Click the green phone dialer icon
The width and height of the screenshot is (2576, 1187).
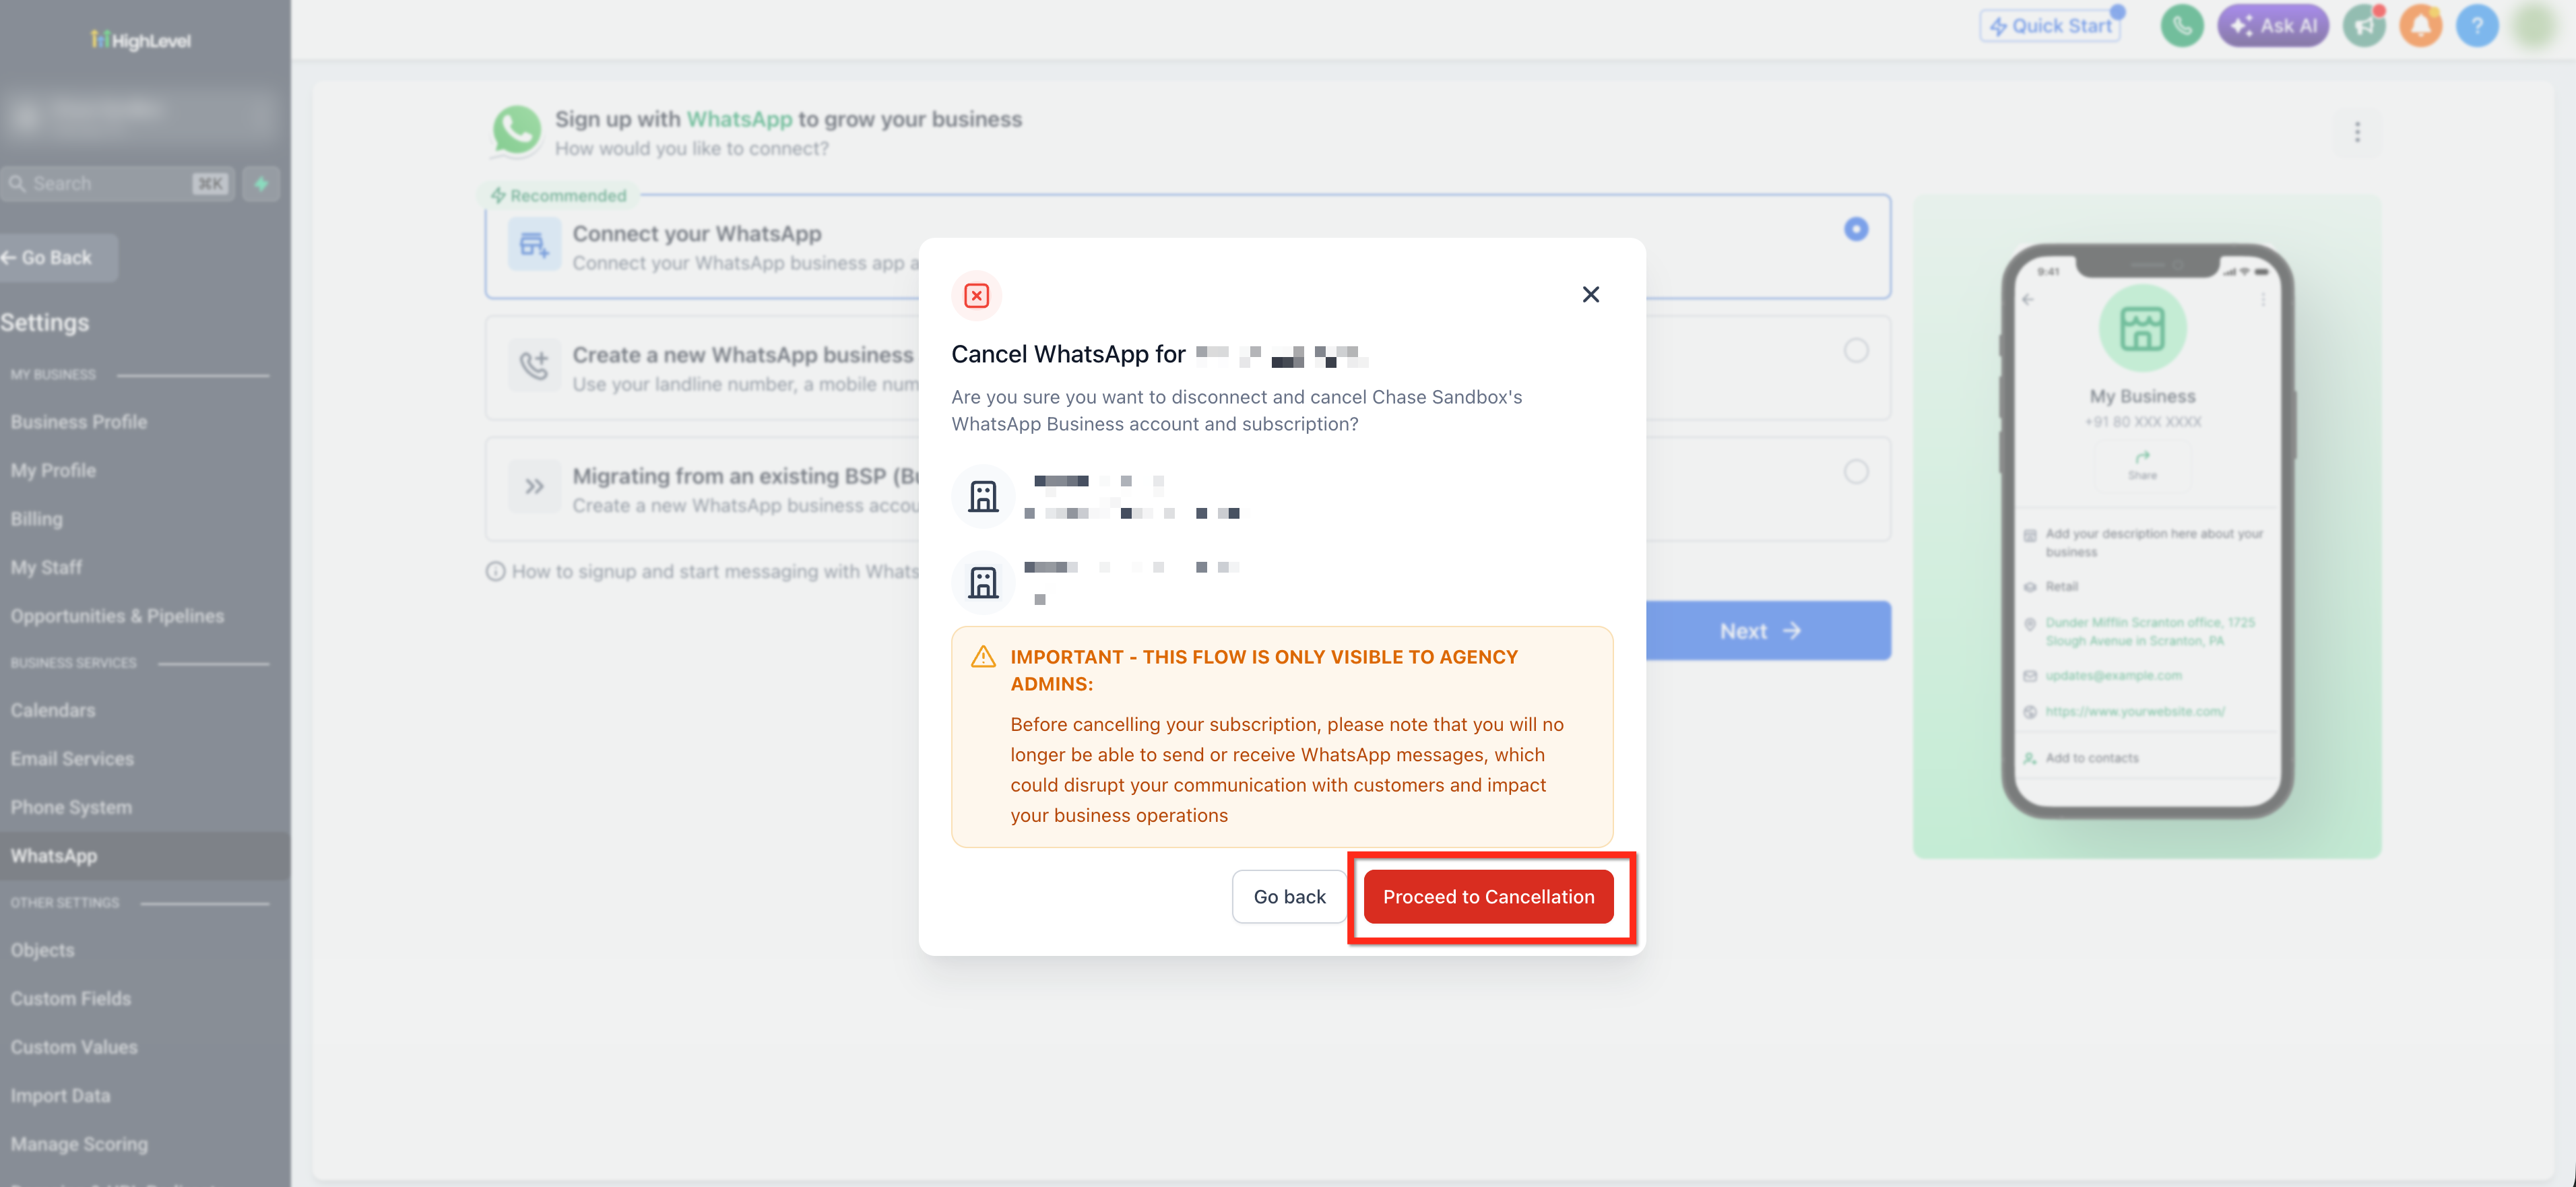tap(2181, 26)
